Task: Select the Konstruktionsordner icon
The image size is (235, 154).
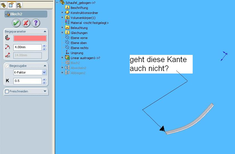Action: [67, 12]
